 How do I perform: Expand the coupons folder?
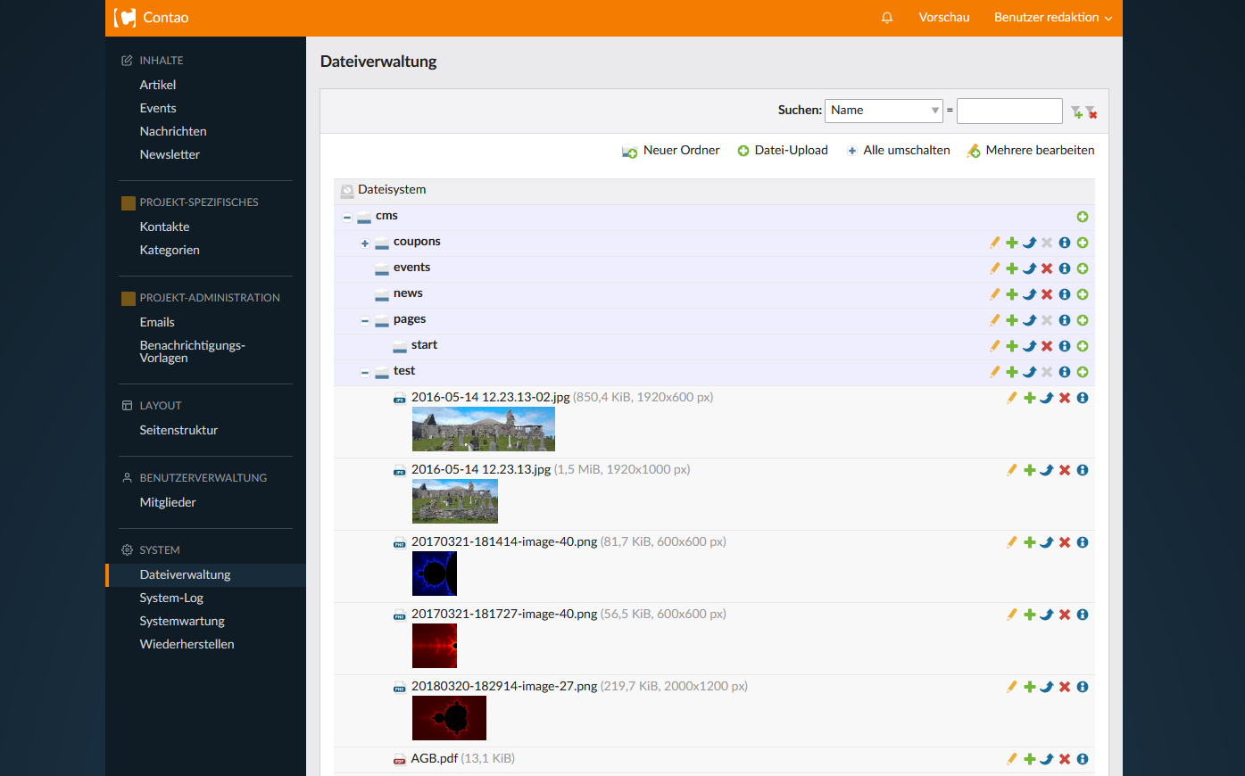[x=365, y=244]
